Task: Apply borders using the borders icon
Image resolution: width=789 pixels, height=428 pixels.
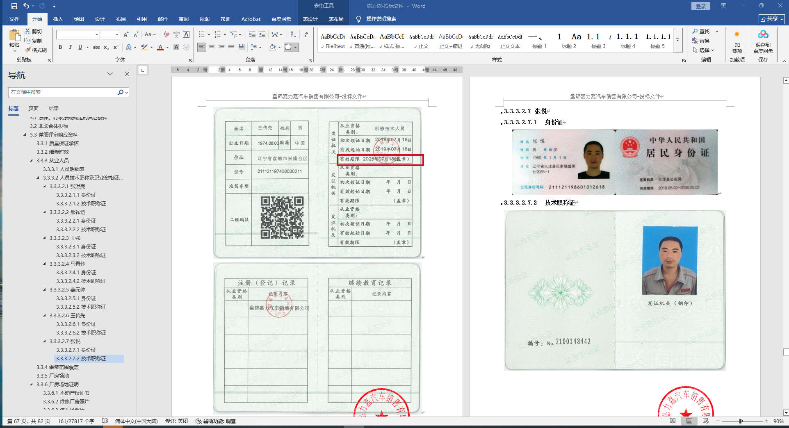Action: 288,47
